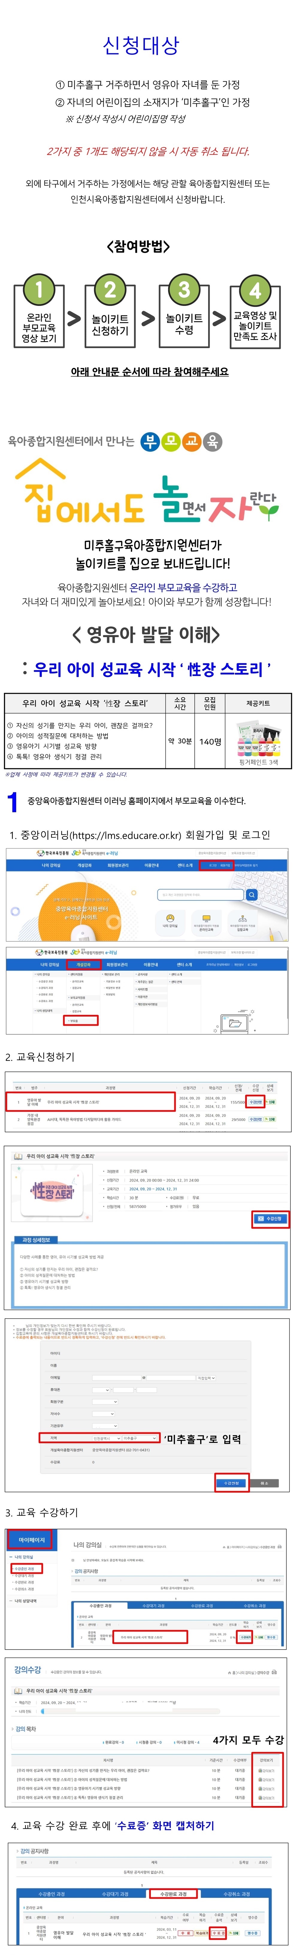Screen dimensions: 294x1955
Task: Open the 인천광역시 region dropdown
Action: point(106,1438)
